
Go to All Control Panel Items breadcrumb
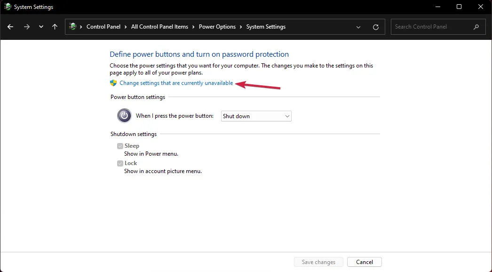159,27
